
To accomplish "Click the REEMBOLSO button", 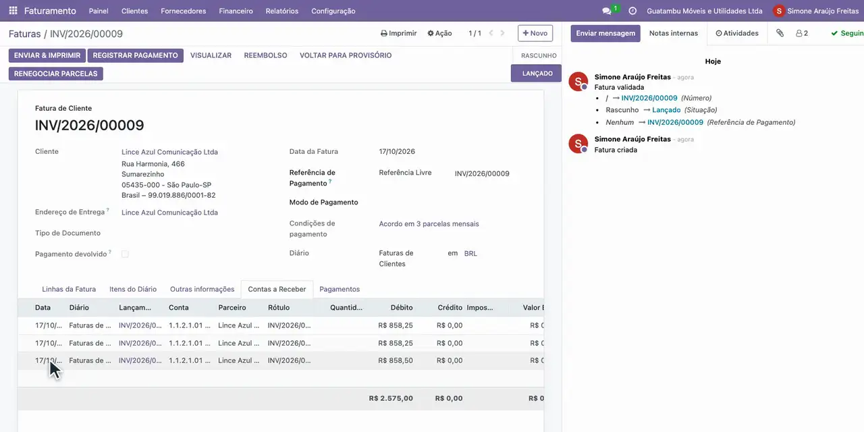I will click(x=265, y=55).
